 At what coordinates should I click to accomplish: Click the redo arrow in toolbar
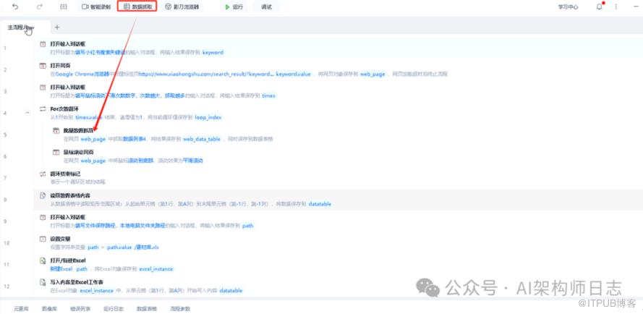pyautogui.click(x=39, y=7)
